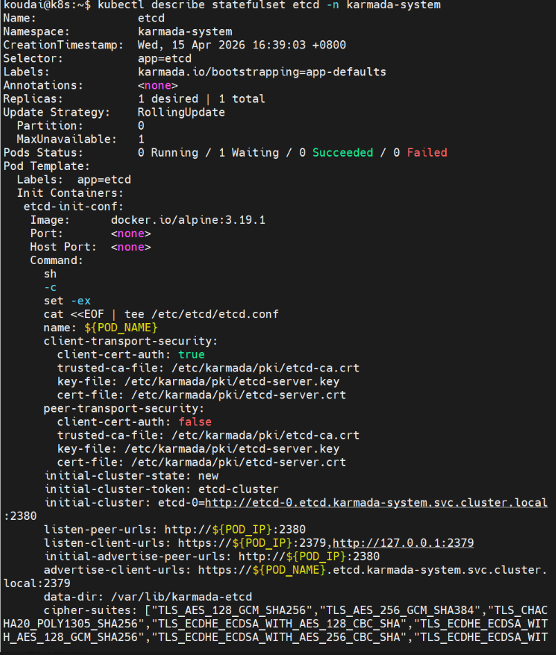Click the yellow ${POD_NAME} in the name line

pos(120,327)
